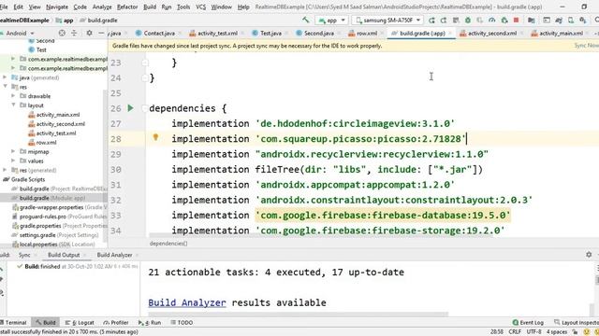This screenshot has height=336, width=599.
Task: Open the samsung SM-A750F device dropdown
Action: coord(387,21)
